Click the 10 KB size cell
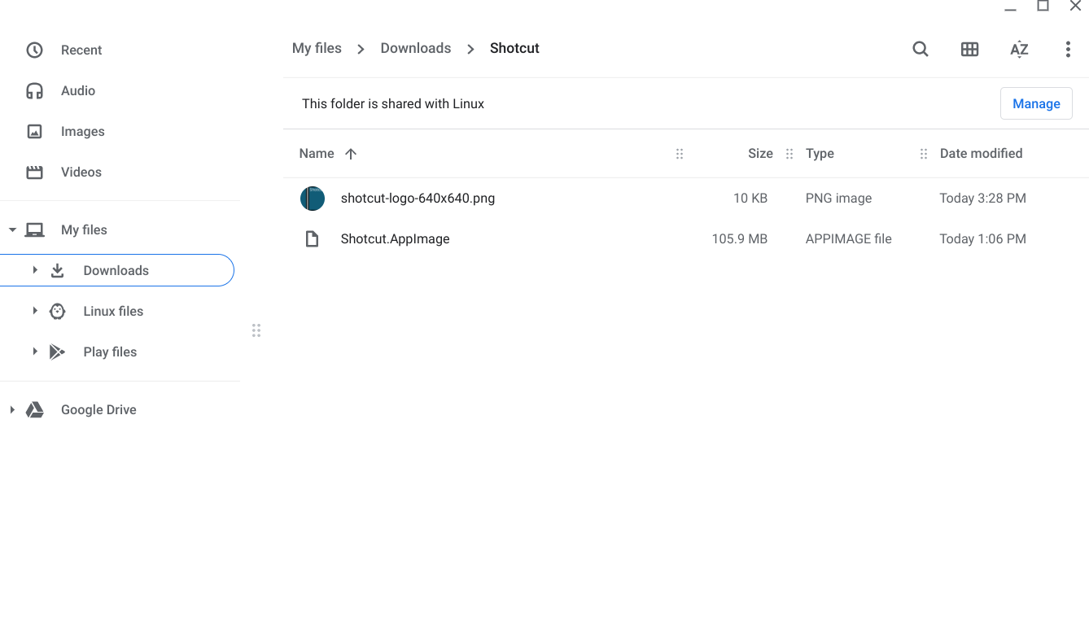The height and width of the screenshot is (638, 1089). point(750,199)
